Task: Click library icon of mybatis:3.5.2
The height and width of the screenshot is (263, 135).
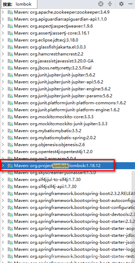Action: pyautogui.click(x=10, y=131)
